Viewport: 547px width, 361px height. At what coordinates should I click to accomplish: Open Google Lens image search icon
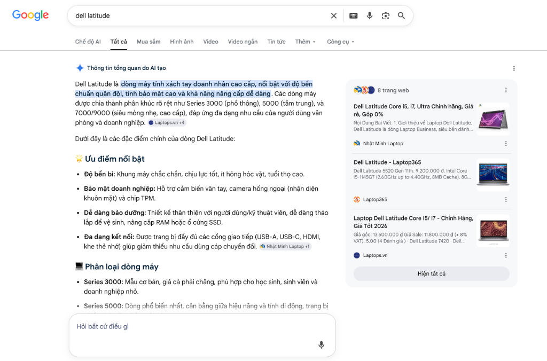[386, 15]
